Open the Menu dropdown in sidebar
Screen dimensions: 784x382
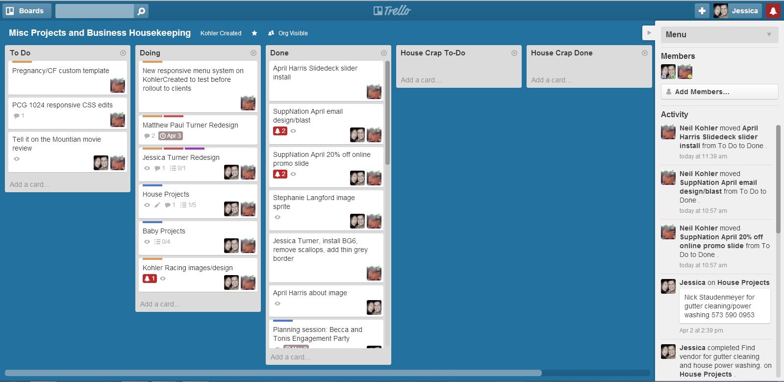tap(719, 34)
